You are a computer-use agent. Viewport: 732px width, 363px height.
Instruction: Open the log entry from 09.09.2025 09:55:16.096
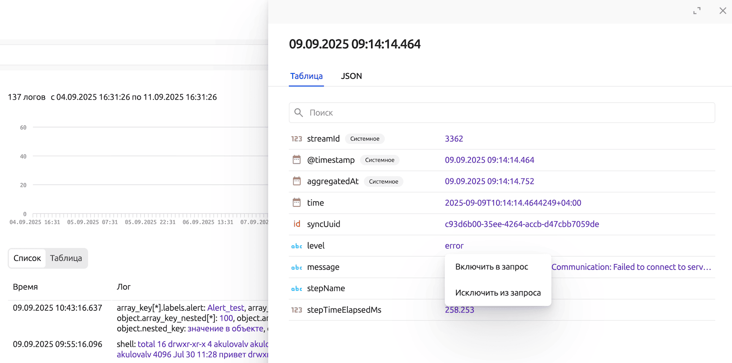point(57,344)
